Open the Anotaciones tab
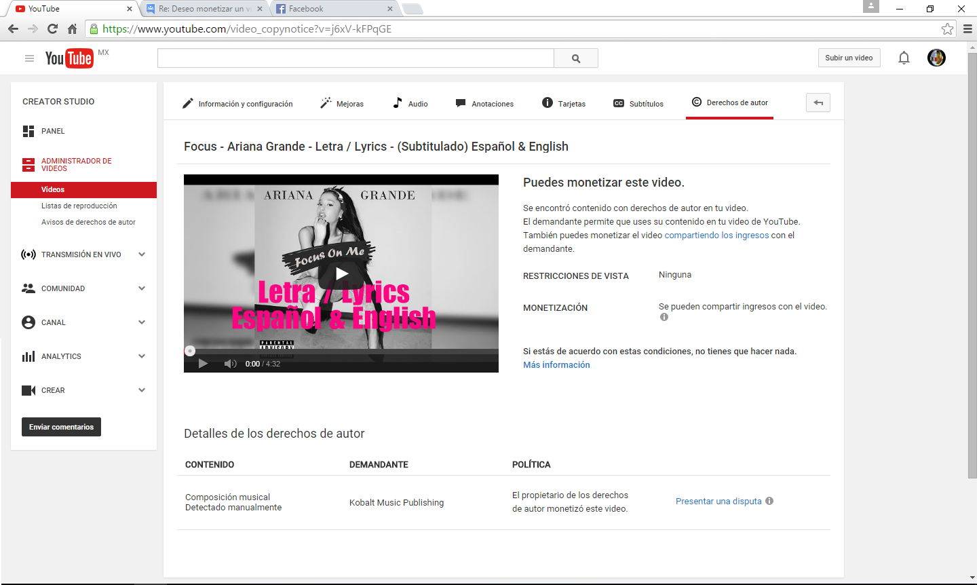 pyautogui.click(x=484, y=104)
